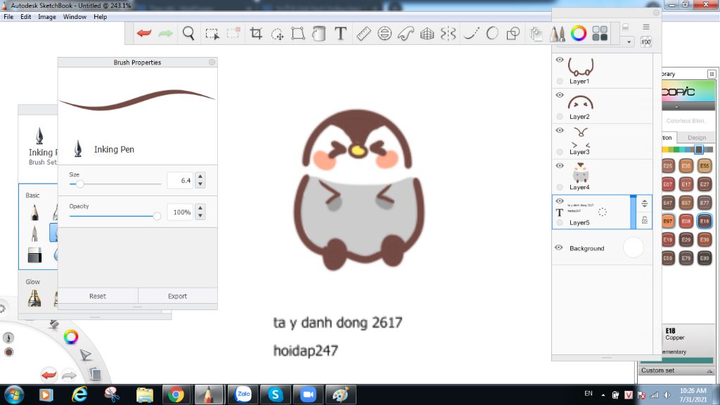Image resolution: width=720 pixels, height=405 pixels.
Task: Switch to the Design tab in Copic Library
Action: click(x=697, y=137)
